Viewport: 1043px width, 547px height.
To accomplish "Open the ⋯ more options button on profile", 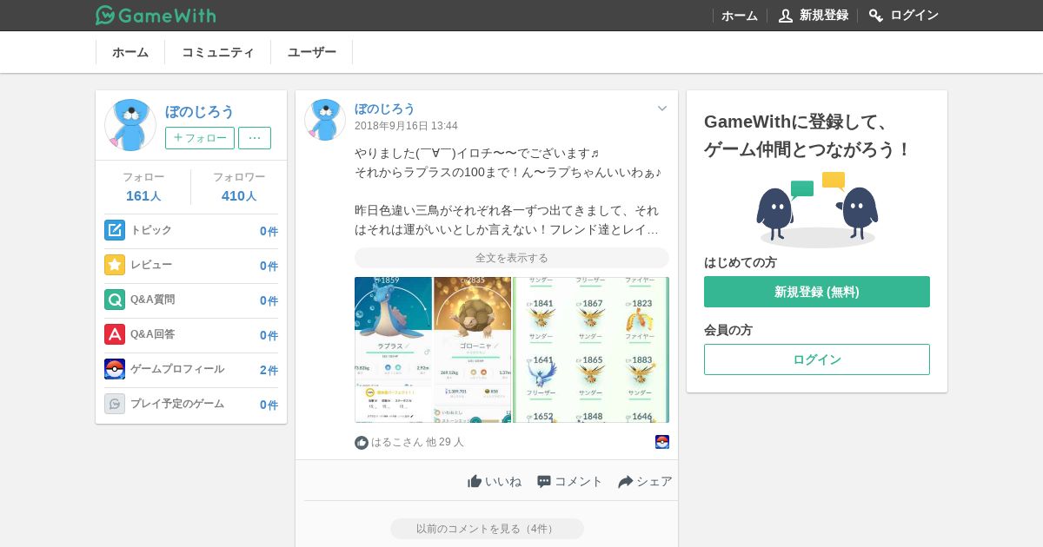I will [x=255, y=138].
